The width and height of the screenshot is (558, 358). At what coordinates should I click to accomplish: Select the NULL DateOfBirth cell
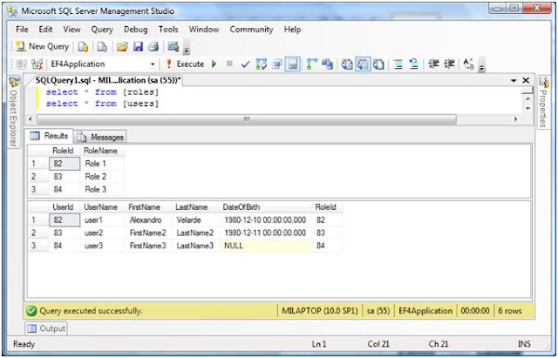click(265, 246)
